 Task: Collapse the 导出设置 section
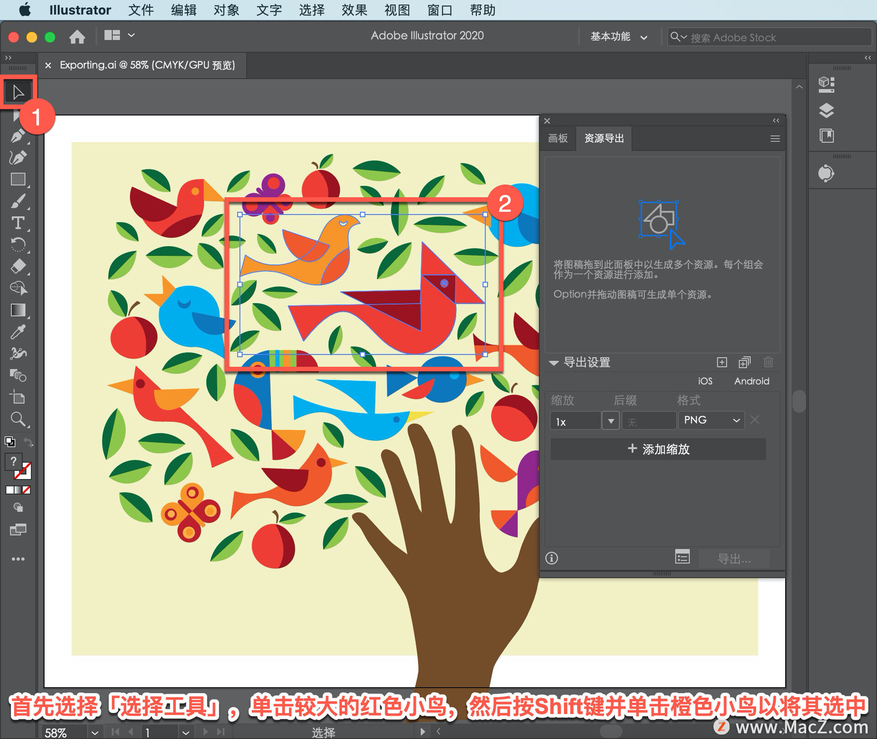coord(554,363)
